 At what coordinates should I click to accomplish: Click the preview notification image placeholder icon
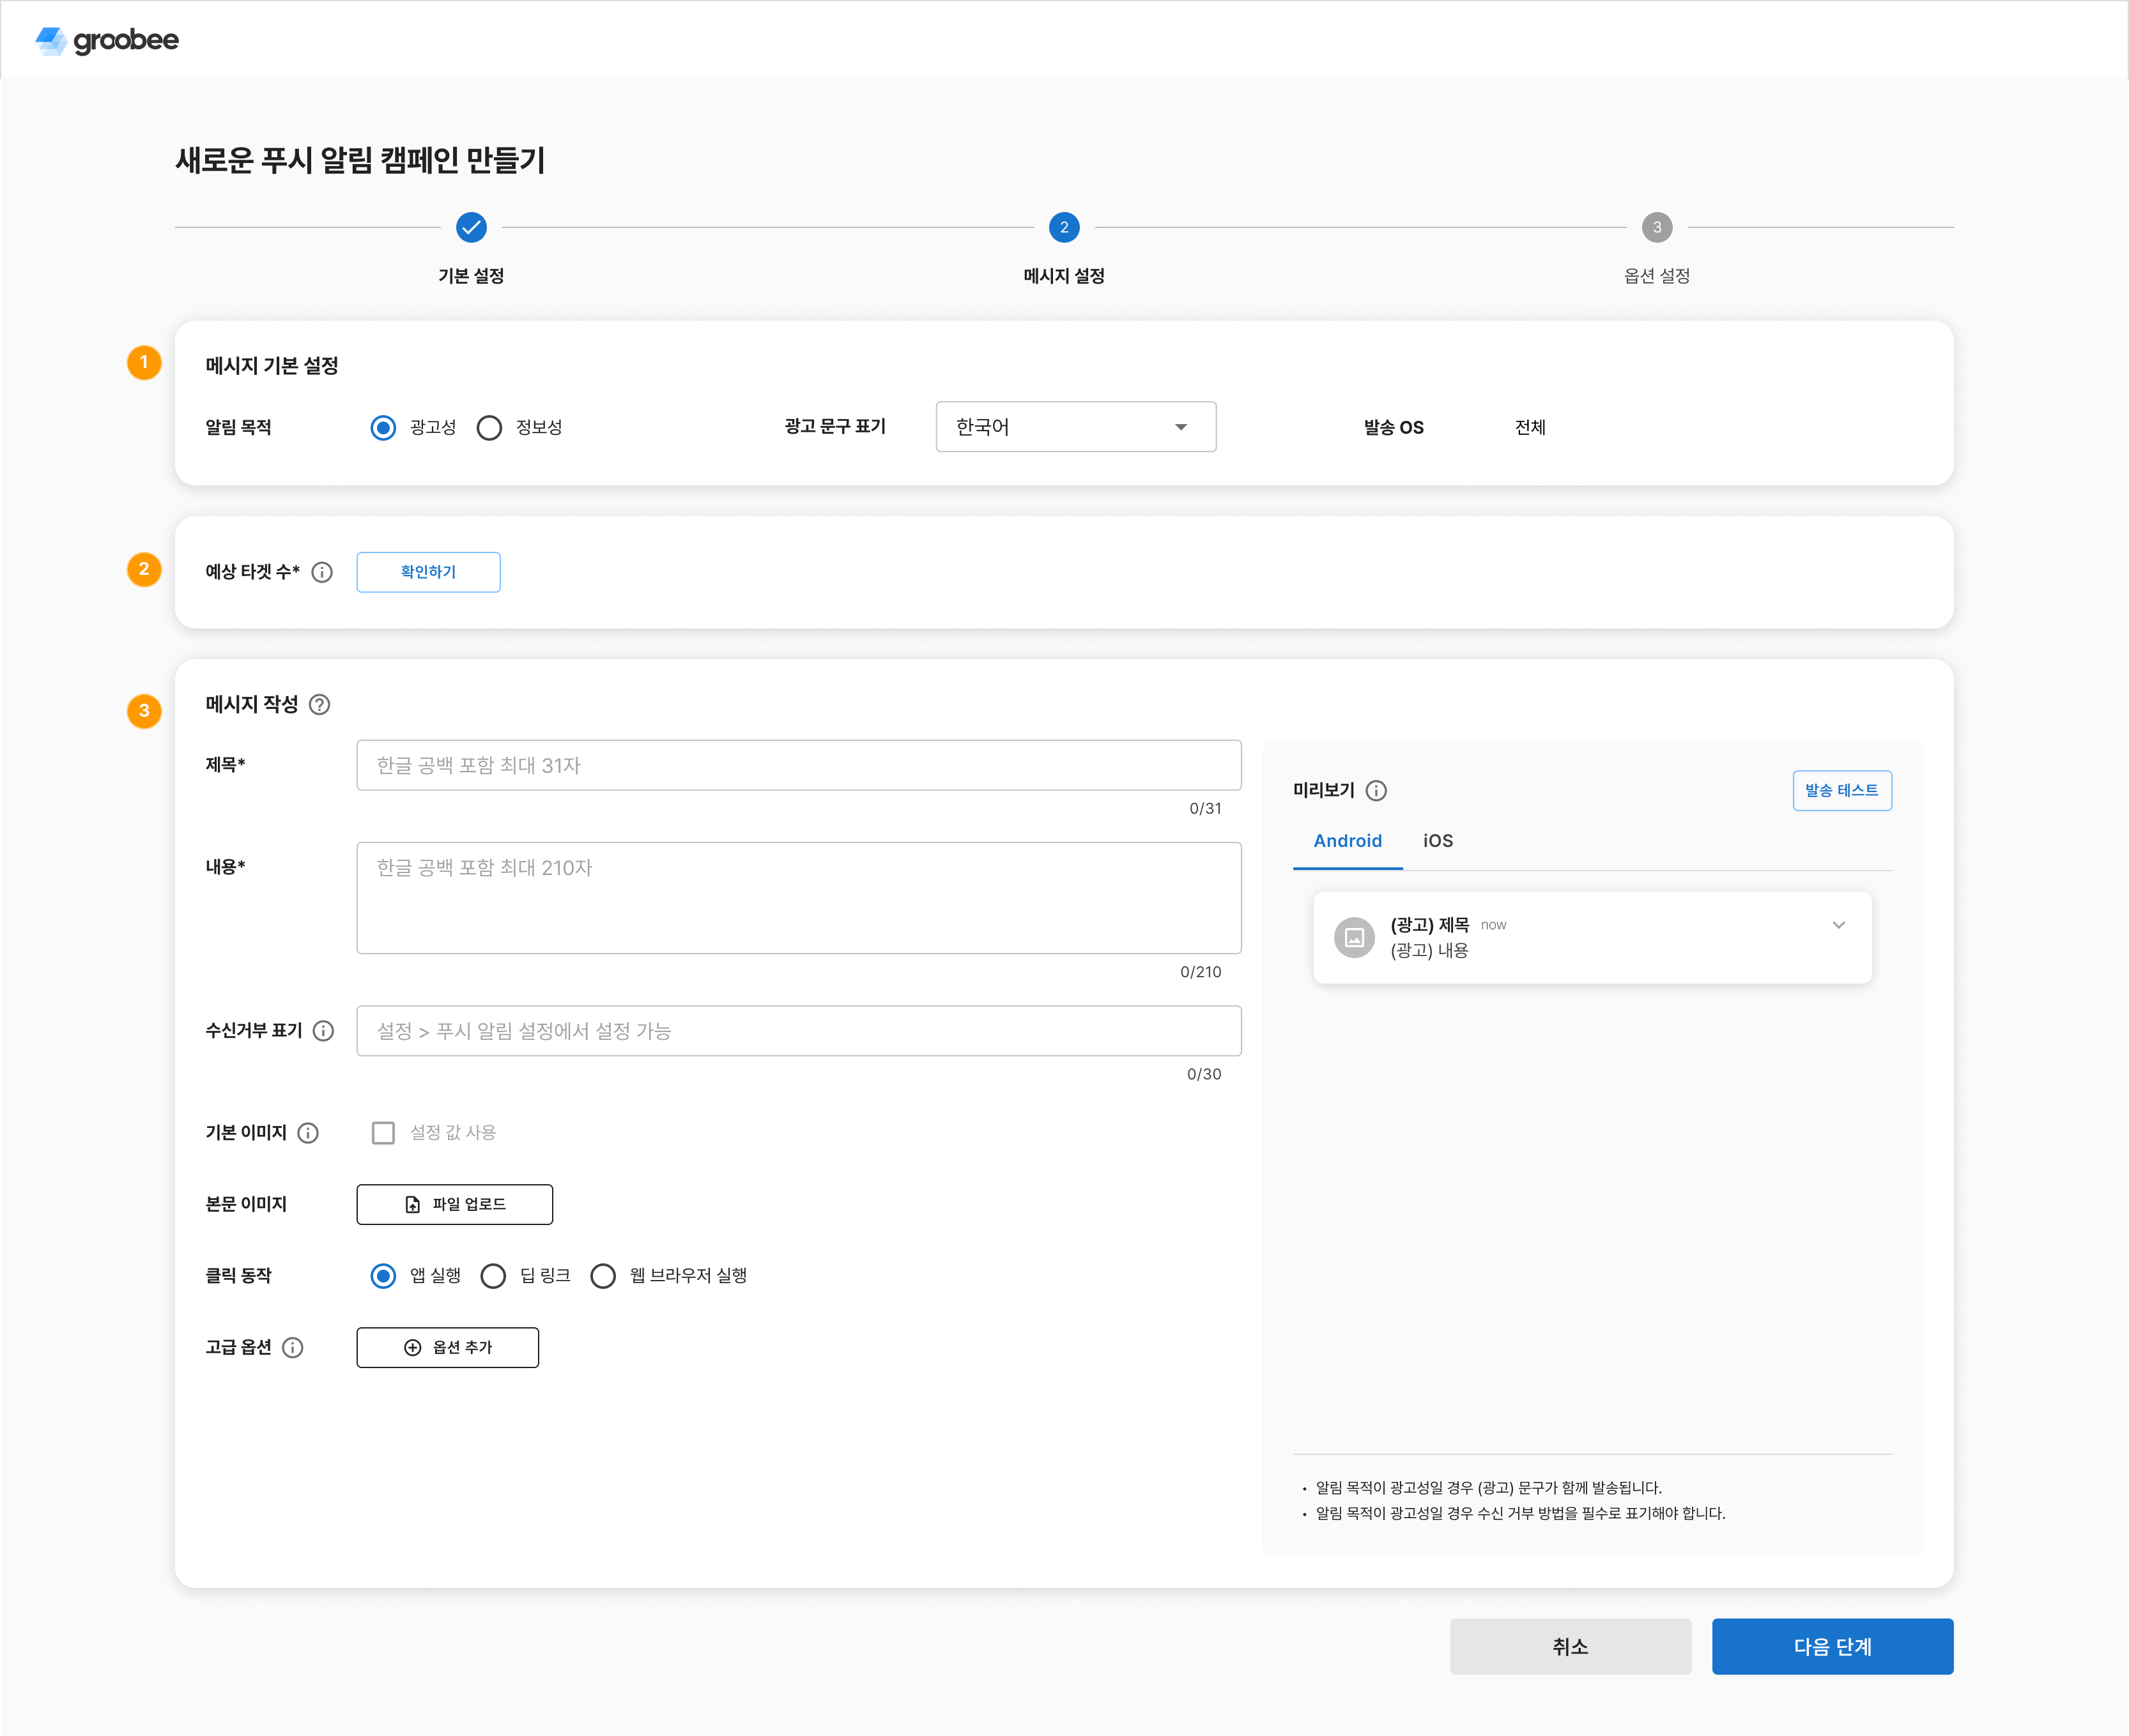tap(1355, 937)
